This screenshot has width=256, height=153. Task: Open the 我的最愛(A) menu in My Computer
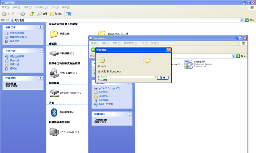pos(41,7)
